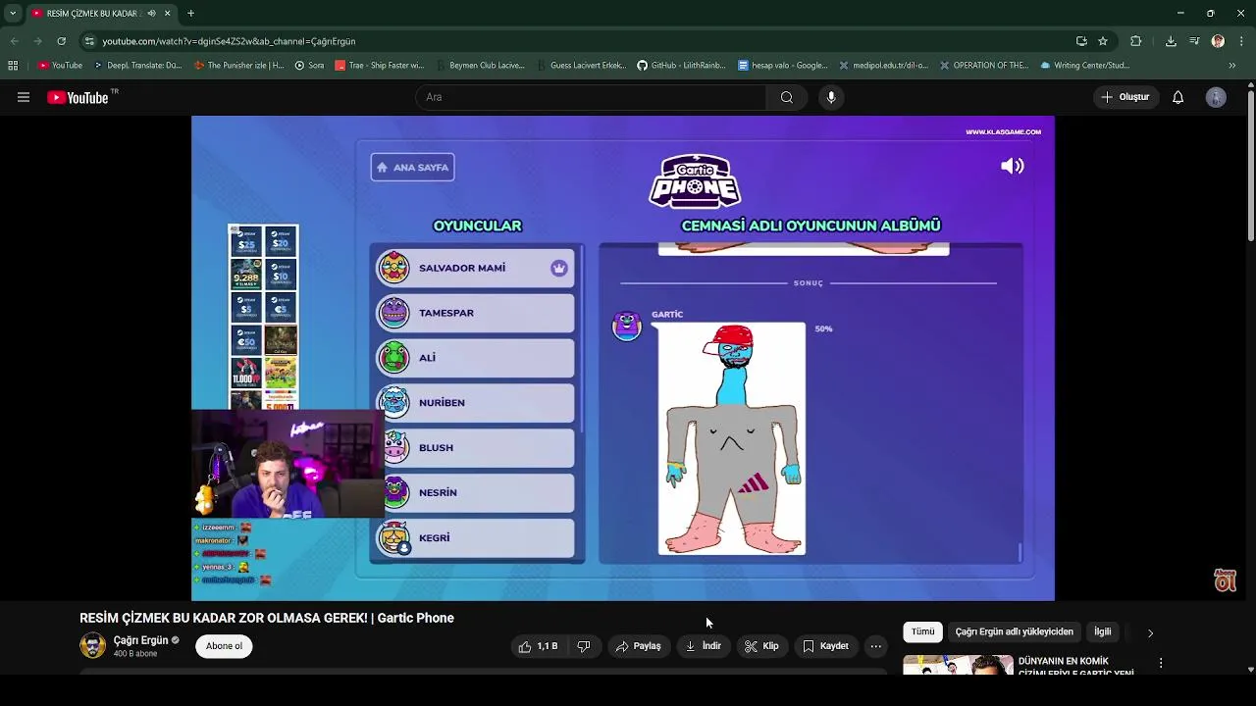The width and height of the screenshot is (1256, 706).
Task: Click the Klip clip button
Action: tap(761, 646)
